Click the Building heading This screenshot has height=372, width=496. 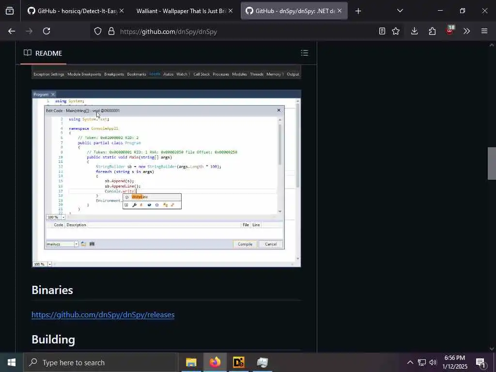point(53,340)
